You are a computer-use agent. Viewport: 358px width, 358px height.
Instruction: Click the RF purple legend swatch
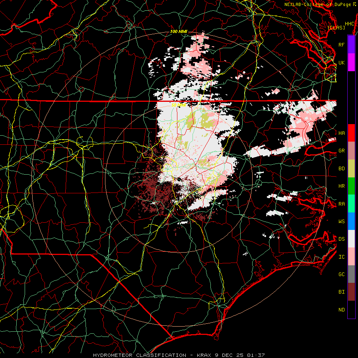(351, 45)
